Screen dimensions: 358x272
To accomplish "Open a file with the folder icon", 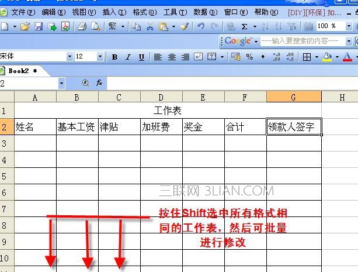I will tap(25, 27).
